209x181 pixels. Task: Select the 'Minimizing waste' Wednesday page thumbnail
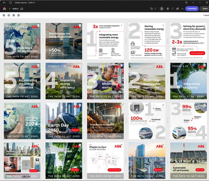click(105, 81)
